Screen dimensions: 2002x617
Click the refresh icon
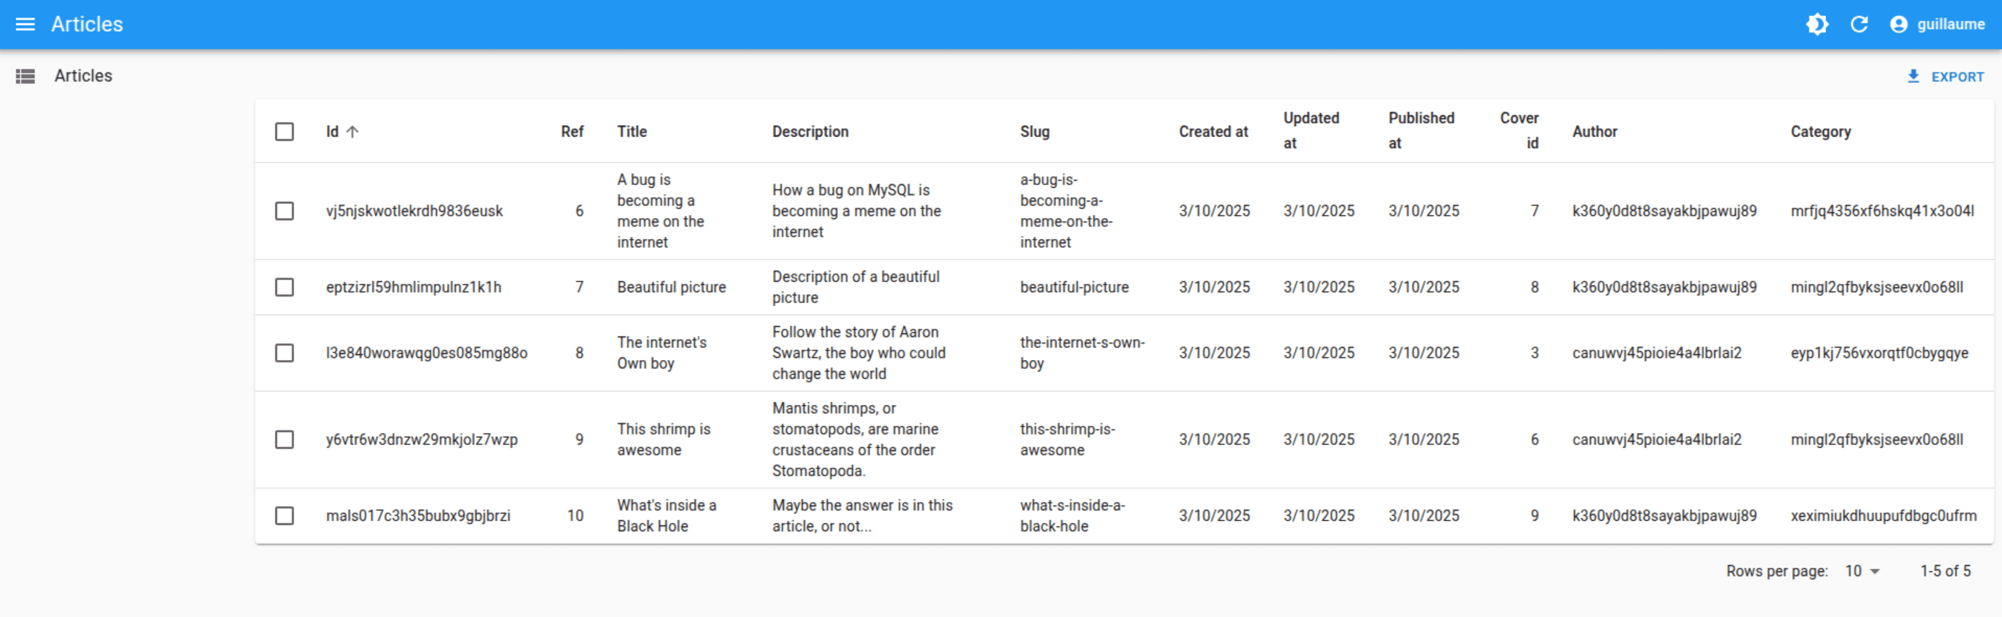tap(1859, 24)
